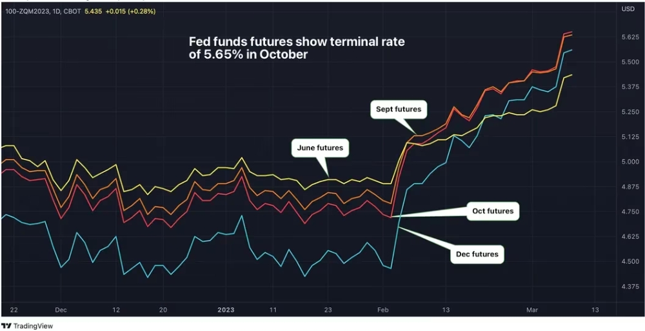Click the 4.375 price axis label
Image resolution: width=645 pixels, height=331 pixels.
pos(629,286)
